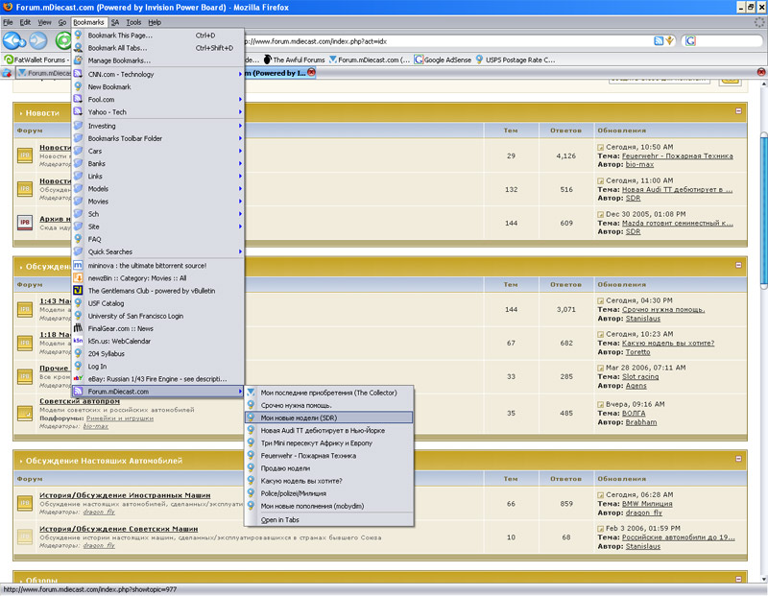Click the newzBin bookmark favicon
This screenshot has height=596, width=768.
tap(78, 278)
